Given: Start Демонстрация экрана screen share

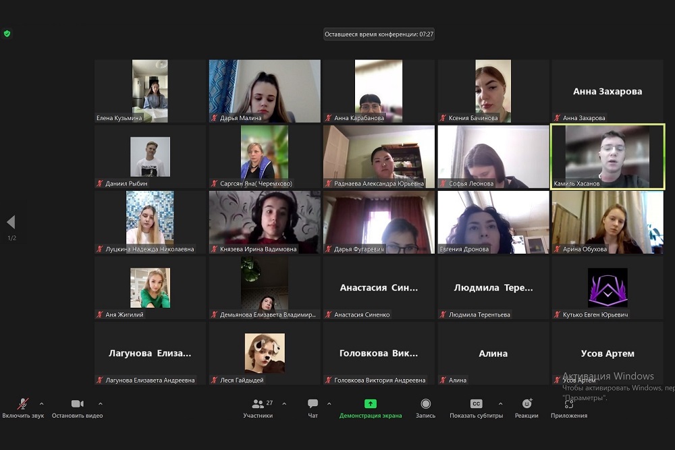Looking at the screenshot, I should (x=370, y=404).
